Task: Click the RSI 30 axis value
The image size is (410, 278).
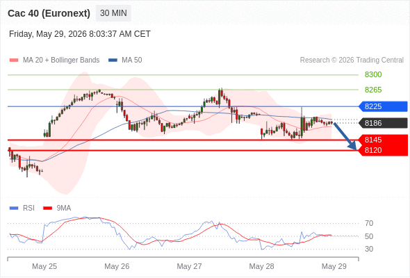Action: [369, 249]
